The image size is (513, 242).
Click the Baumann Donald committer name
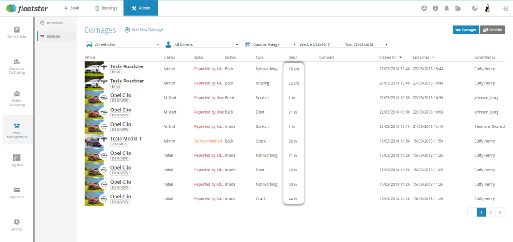coord(490,126)
